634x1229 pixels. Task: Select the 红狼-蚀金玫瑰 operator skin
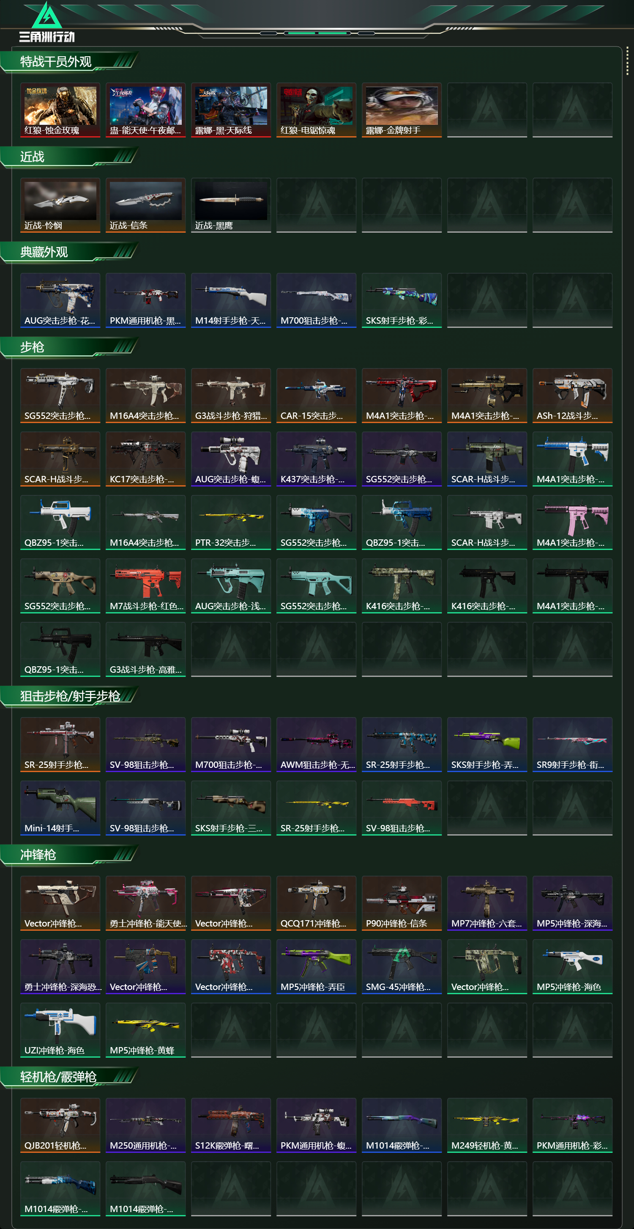(60, 110)
